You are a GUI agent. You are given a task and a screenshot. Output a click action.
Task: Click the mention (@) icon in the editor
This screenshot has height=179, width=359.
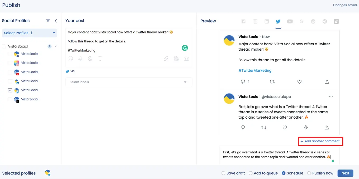tap(90, 59)
